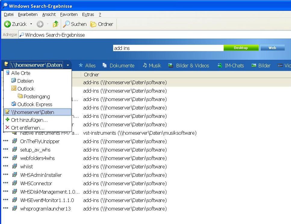Choose Ort entfernen… entry
Image resolution: width=291 pixels, height=224 pixels.
[38, 128]
